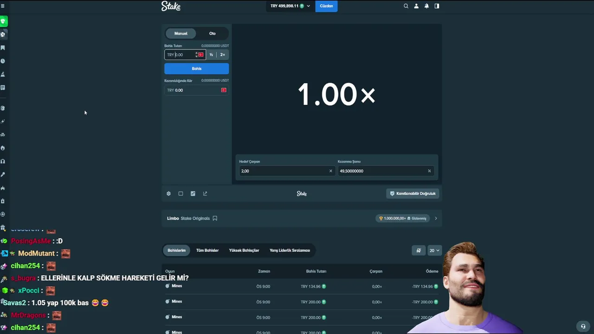Click the percent icon in the Kazanma Şansı field
594x334 pixels.
tap(429, 171)
